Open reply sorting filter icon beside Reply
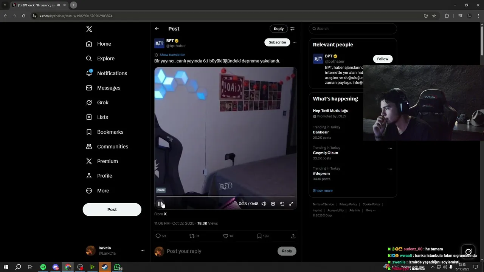484x272 pixels. pyautogui.click(x=292, y=29)
